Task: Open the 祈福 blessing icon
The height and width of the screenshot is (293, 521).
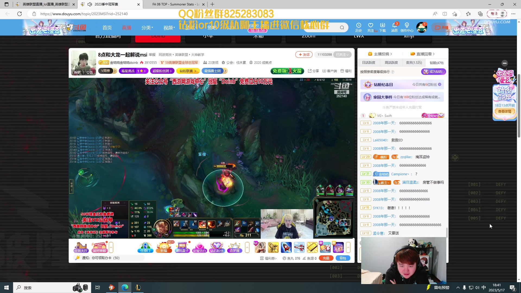Action: (x=164, y=247)
